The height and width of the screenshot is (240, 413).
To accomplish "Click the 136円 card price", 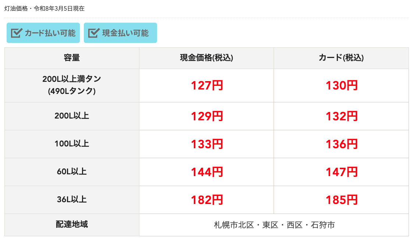I will 341,144.
